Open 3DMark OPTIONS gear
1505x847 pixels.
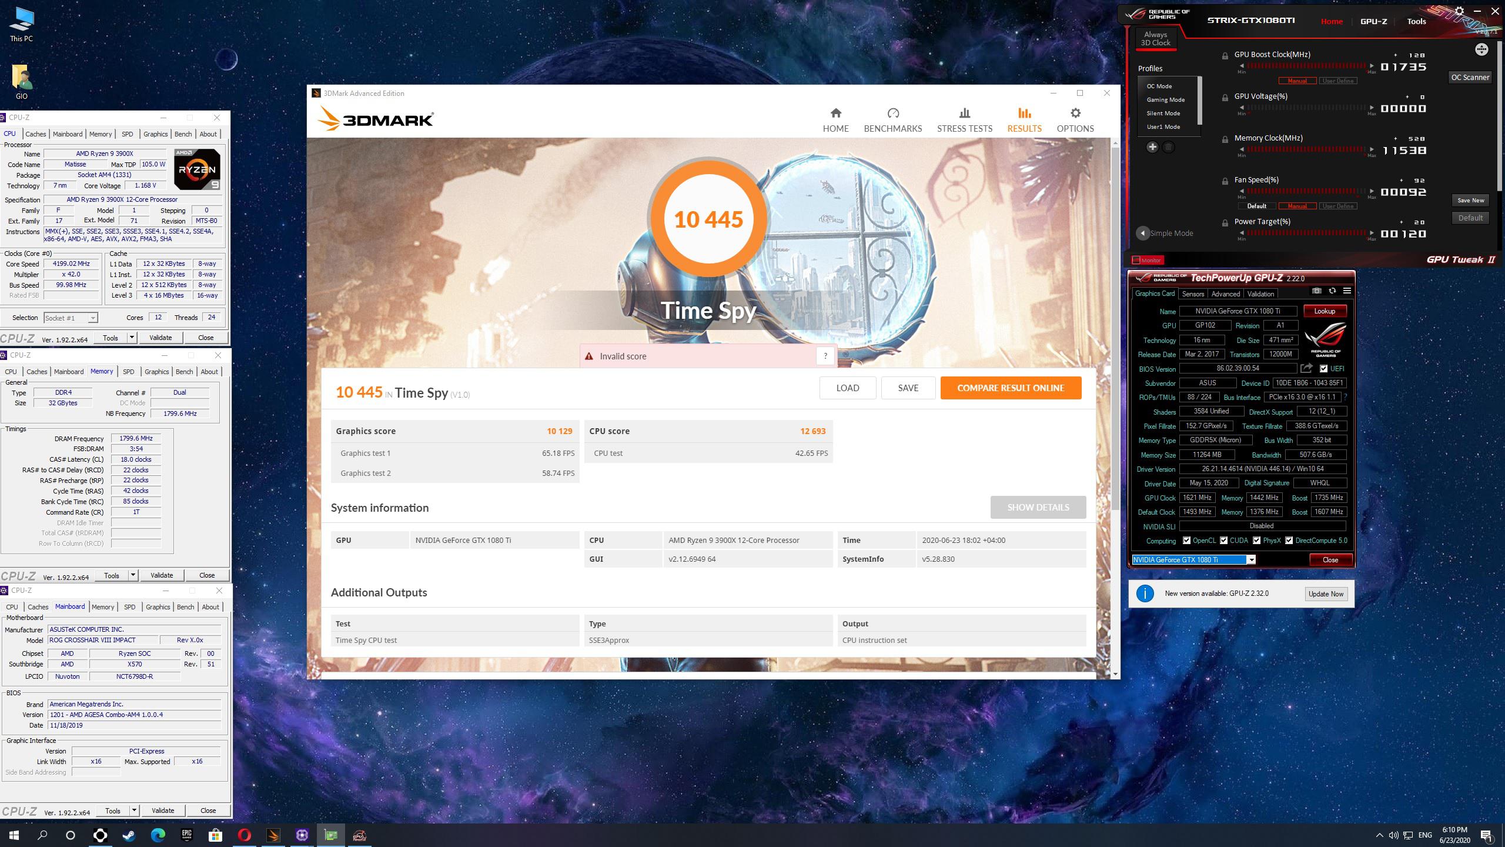pyautogui.click(x=1075, y=120)
